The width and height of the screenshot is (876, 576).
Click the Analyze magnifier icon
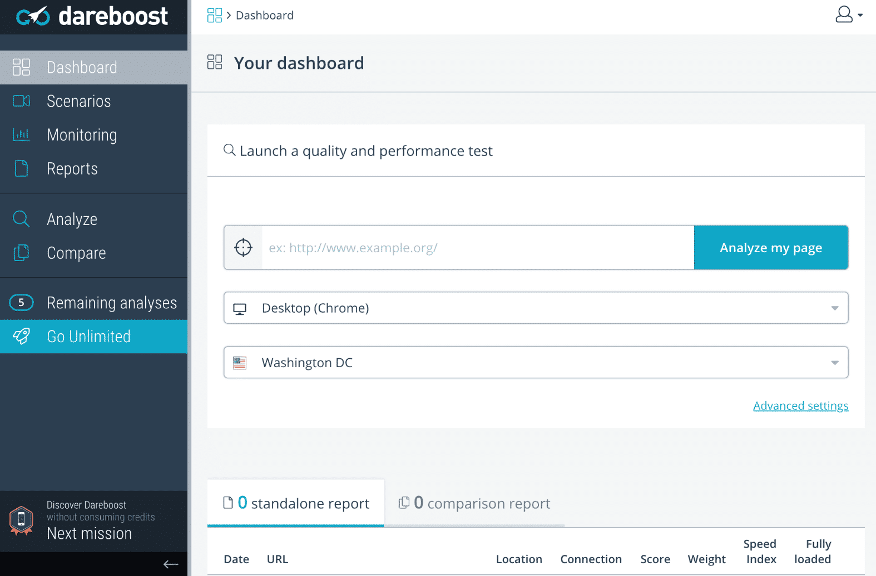21,219
